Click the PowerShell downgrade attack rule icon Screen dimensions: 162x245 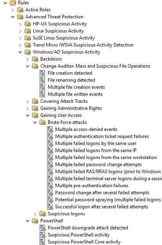coord(43,228)
